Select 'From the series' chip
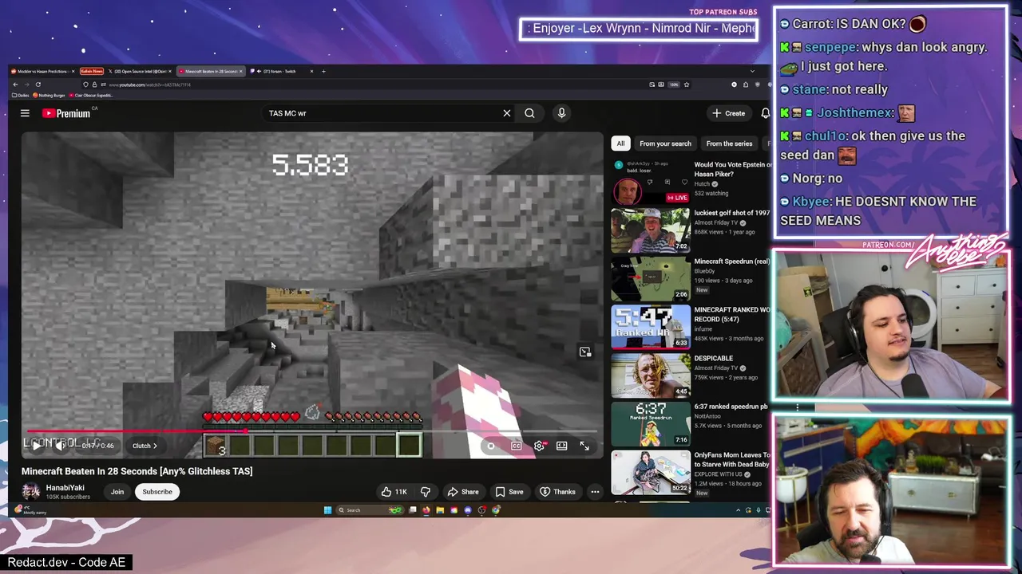This screenshot has height=574, width=1022. coord(729,143)
